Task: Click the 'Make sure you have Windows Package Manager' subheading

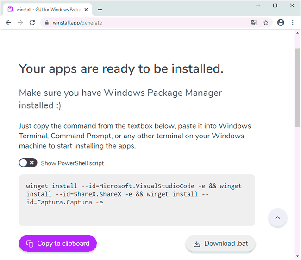Action: point(120,99)
